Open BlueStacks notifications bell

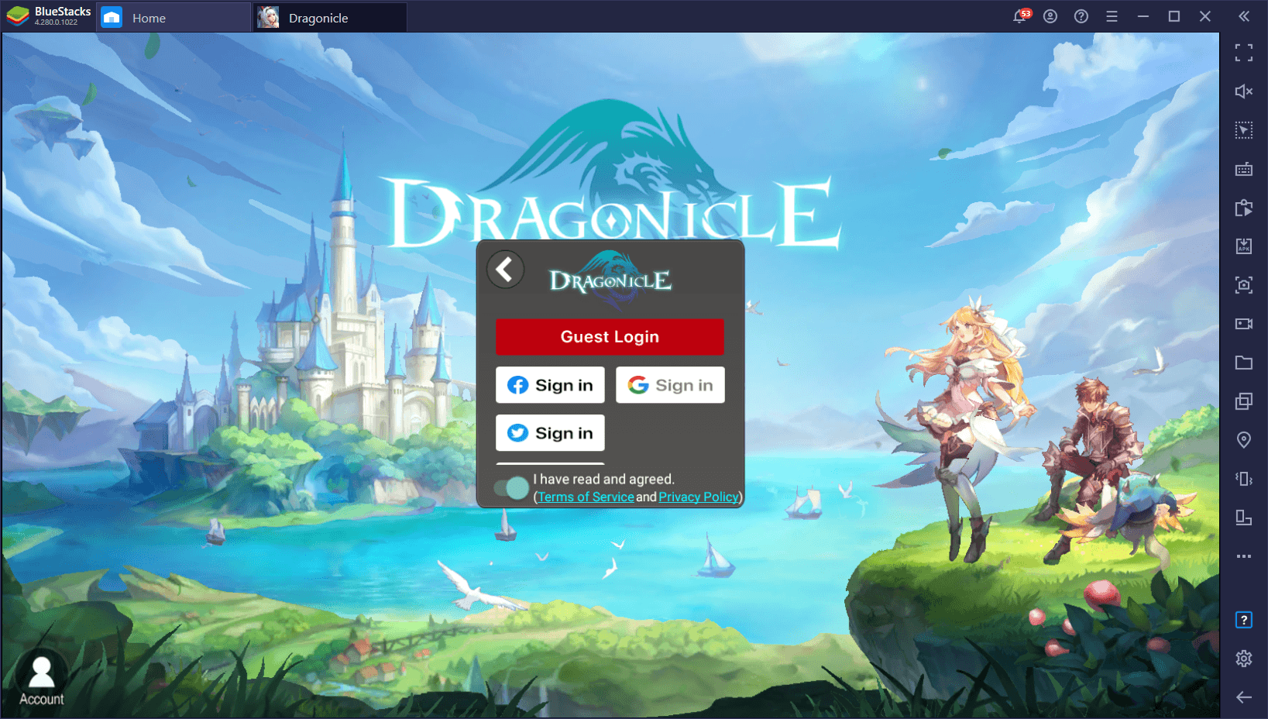pos(1021,16)
